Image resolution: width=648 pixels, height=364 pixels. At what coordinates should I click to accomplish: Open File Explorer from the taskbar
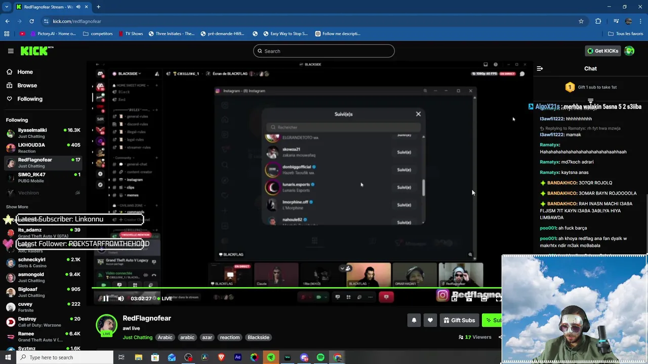pyautogui.click(x=138, y=357)
